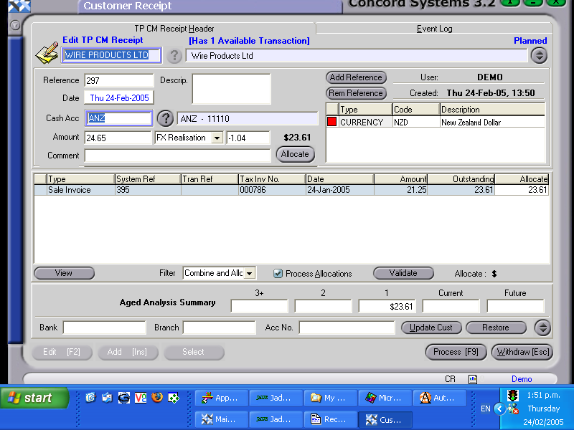Click the double-arrow control right of Restore

tap(542, 328)
